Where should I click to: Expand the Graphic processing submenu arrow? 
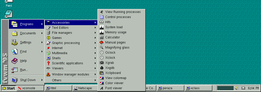[95, 43]
